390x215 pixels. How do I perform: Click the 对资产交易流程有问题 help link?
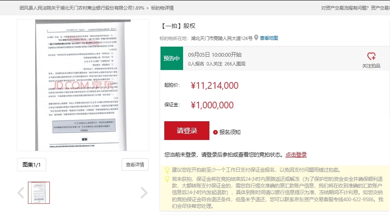(345, 8)
